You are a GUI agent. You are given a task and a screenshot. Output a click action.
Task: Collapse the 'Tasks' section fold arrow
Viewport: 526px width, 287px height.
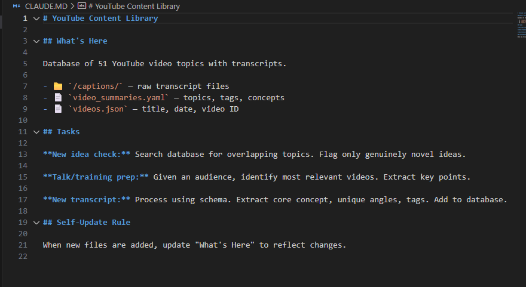[36, 132]
